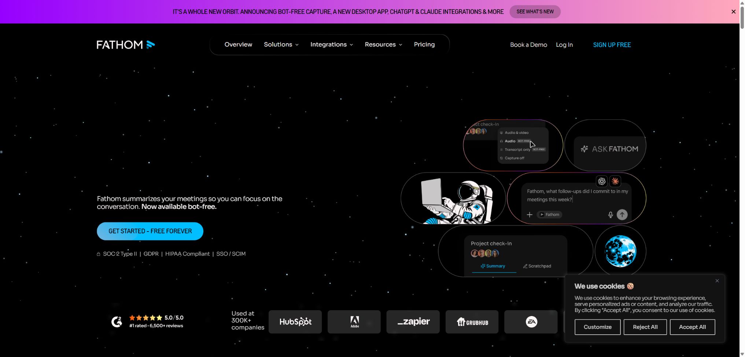Open the Pricing page from the nav

pos(424,45)
